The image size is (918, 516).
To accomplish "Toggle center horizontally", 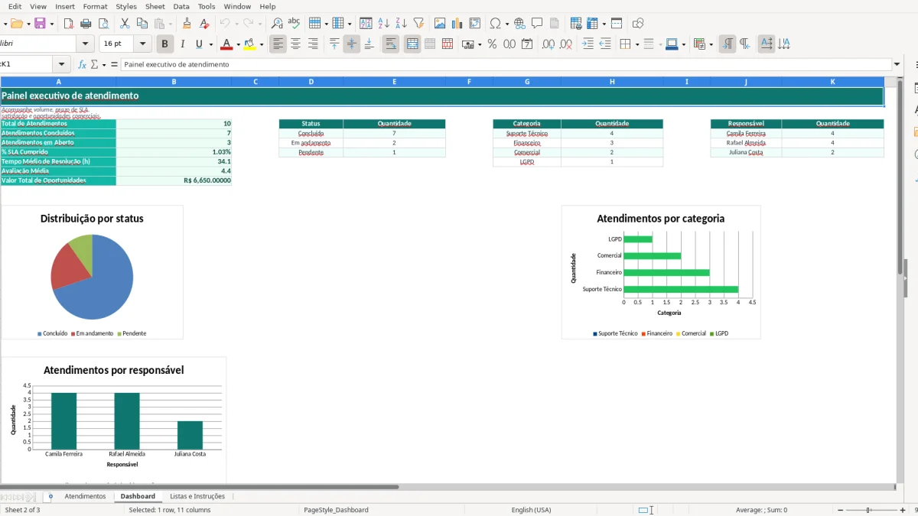I will (x=296, y=44).
